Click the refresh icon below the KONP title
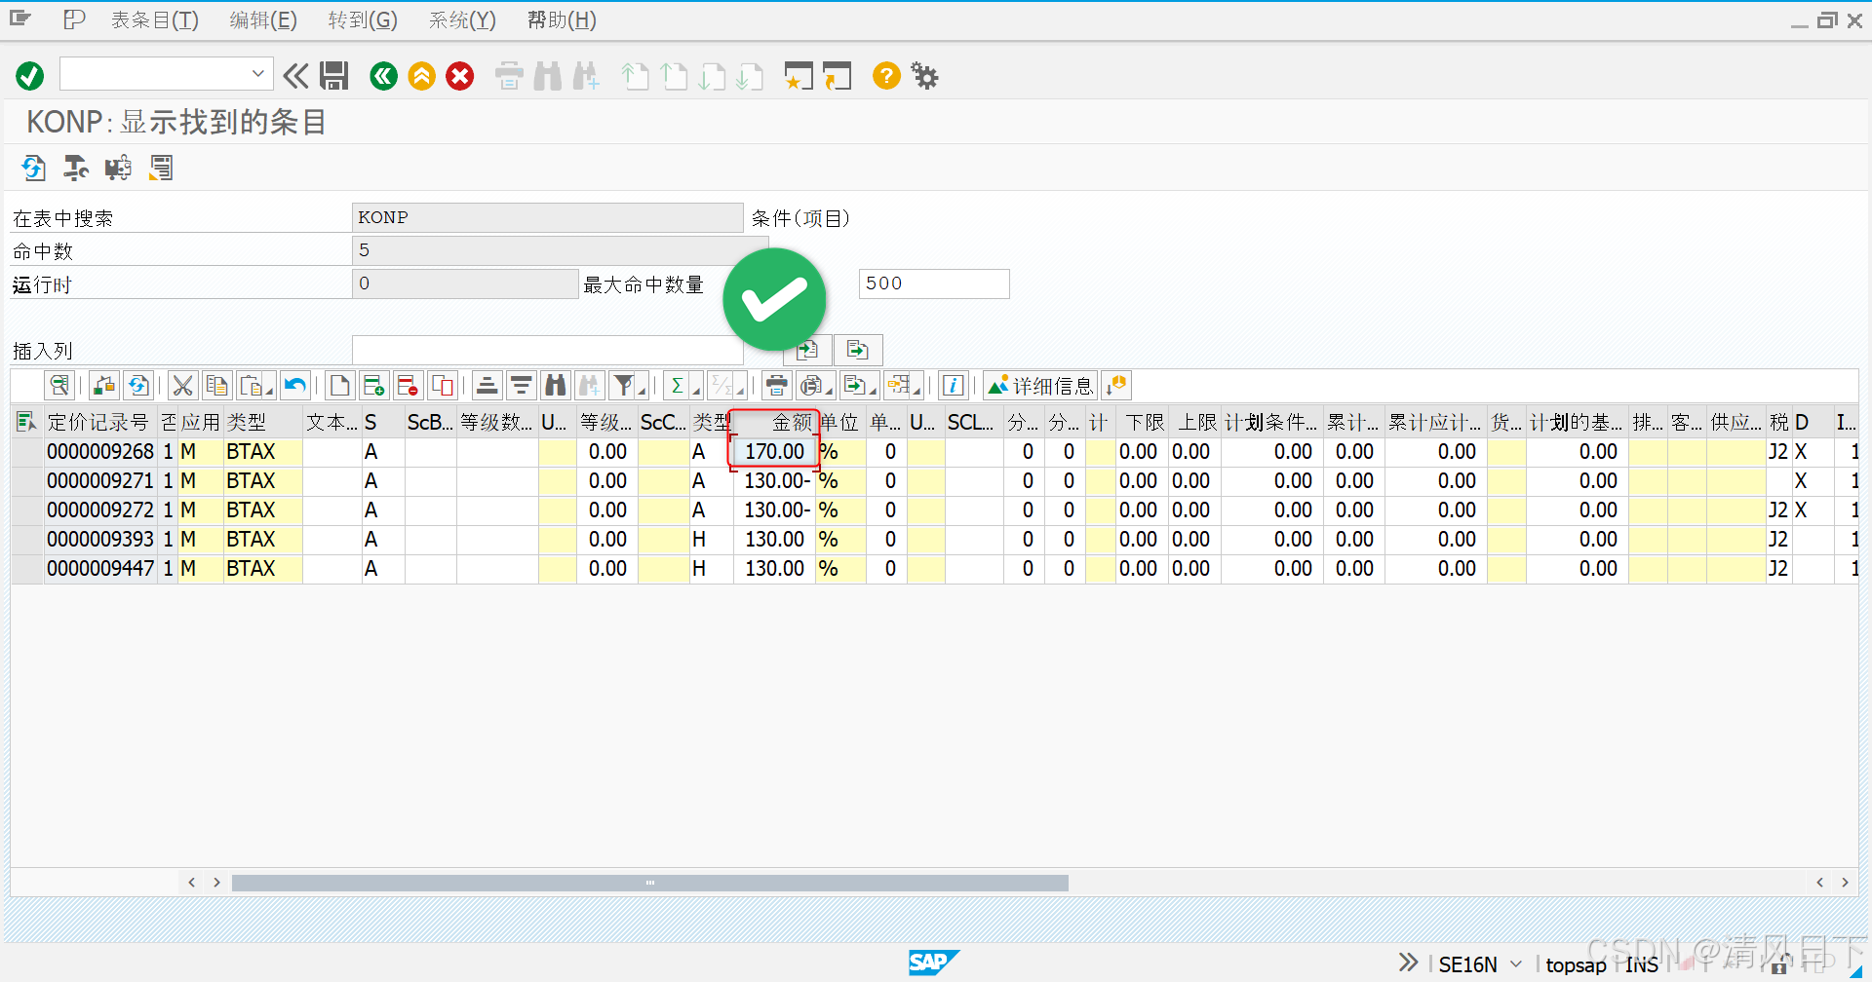This screenshot has width=1872, height=982. (33, 168)
